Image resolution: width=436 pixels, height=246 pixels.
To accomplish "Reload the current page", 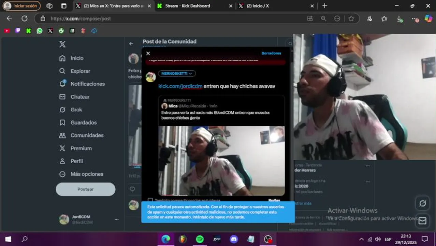I will click(x=25, y=18).
